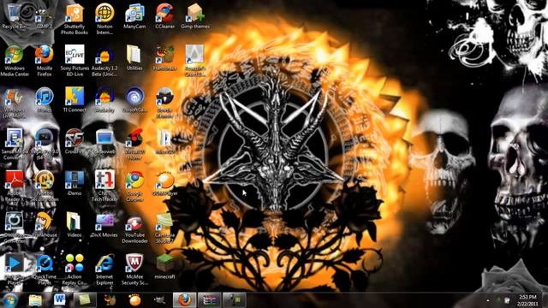This screenshot has width=548, height=308.
Task: Open the Google Chrome desktop shortcut
Action: [x=134, y=186]
